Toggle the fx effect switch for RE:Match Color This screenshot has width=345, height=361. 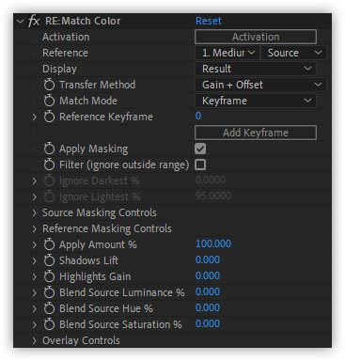click(34, 21)
